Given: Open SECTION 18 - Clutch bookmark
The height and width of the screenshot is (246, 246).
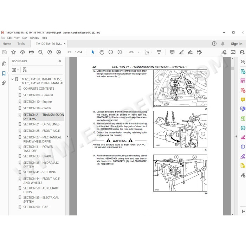Looking at the screenshot, I should [37, 108].
